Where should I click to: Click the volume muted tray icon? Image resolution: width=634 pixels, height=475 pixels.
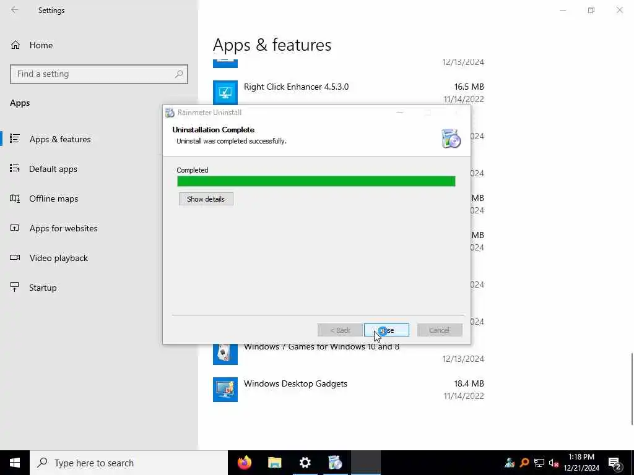tap(554, 463)
